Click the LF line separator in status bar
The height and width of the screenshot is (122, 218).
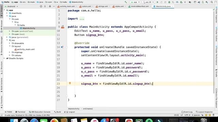(182, 115)
